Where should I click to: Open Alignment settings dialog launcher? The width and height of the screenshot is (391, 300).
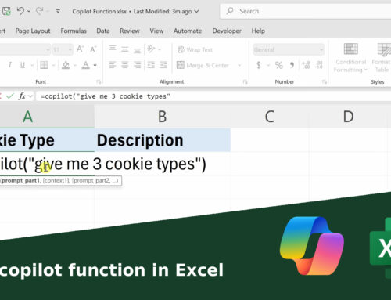pos(245,82)
